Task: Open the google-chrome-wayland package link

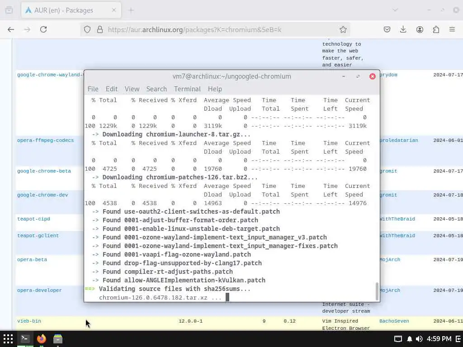Action: pos(50,75)
